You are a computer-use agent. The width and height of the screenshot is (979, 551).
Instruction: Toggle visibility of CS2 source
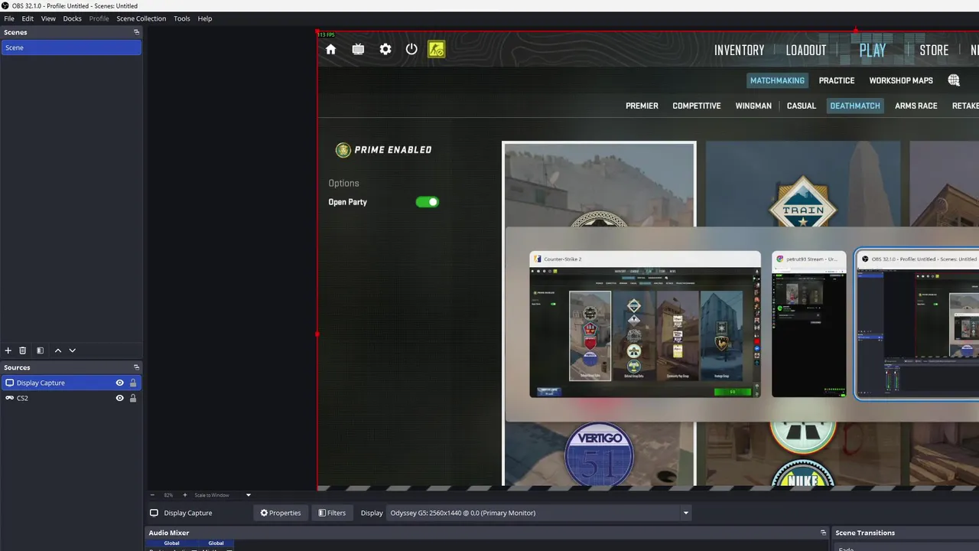[x=119, y=398]
